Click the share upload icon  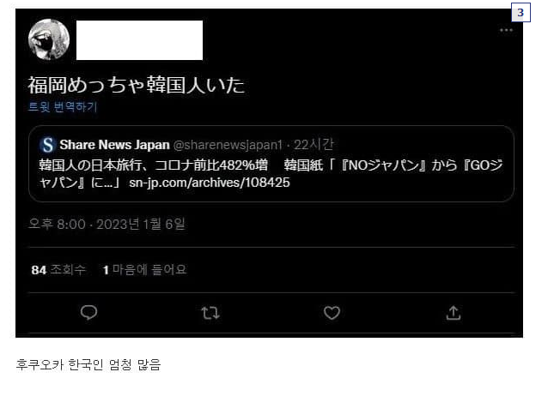(454, 312)
